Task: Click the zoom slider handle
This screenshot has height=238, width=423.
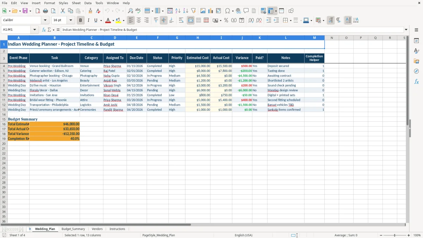Action: tap(394, 235)
